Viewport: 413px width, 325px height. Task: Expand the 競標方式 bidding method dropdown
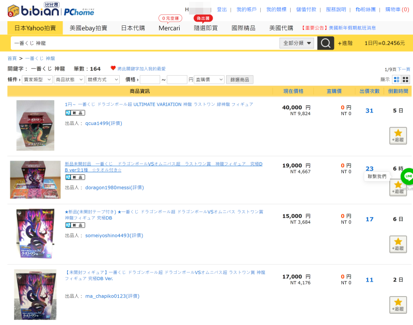(x=102, y=80)
